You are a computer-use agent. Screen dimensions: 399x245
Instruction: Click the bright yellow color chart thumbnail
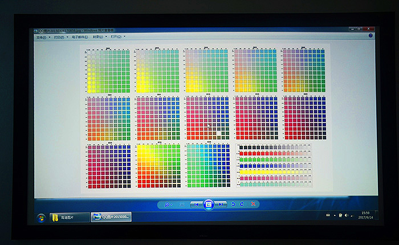158,165
